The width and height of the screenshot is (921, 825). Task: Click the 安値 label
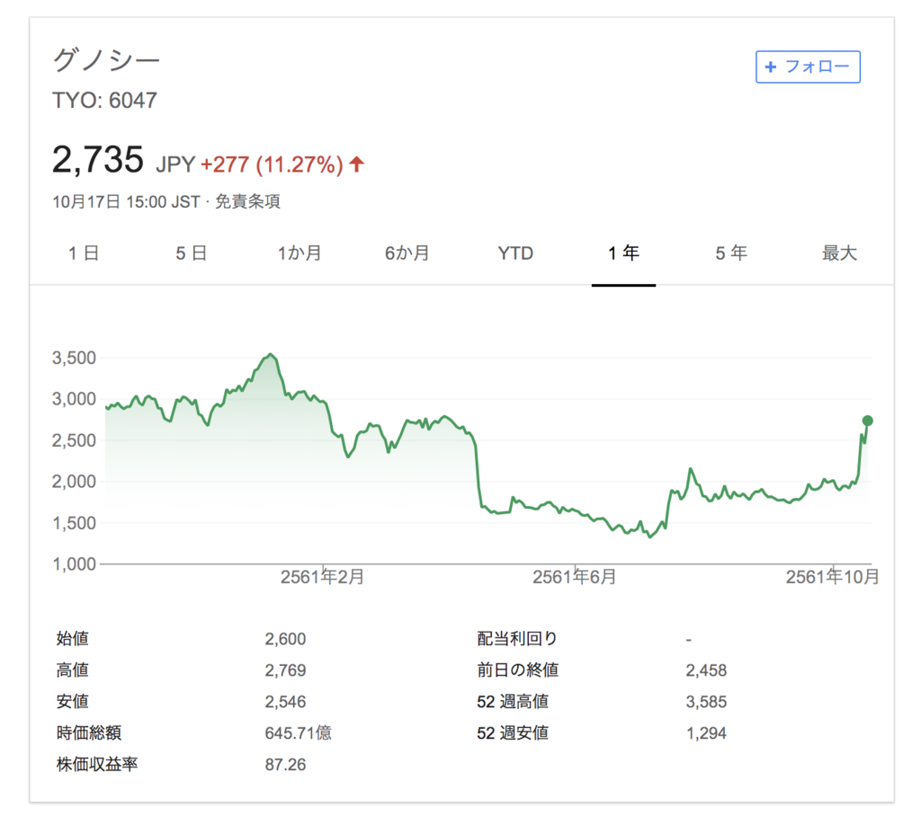(x=72, y=701)
